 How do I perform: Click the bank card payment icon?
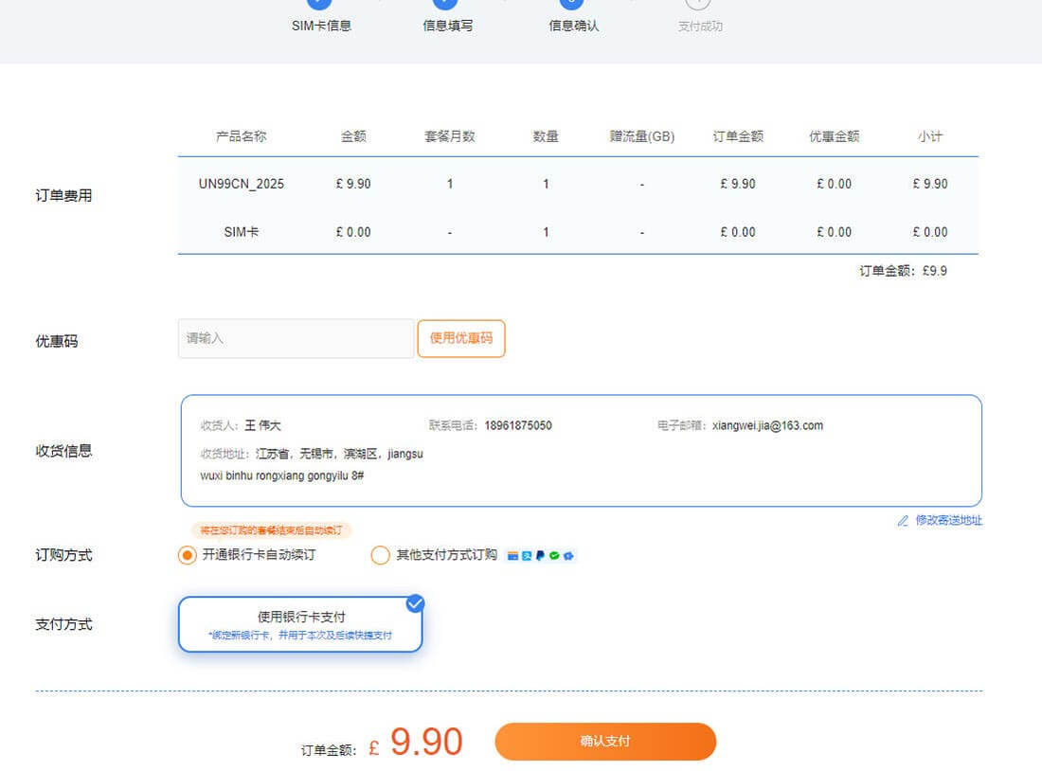click(513, 556)
